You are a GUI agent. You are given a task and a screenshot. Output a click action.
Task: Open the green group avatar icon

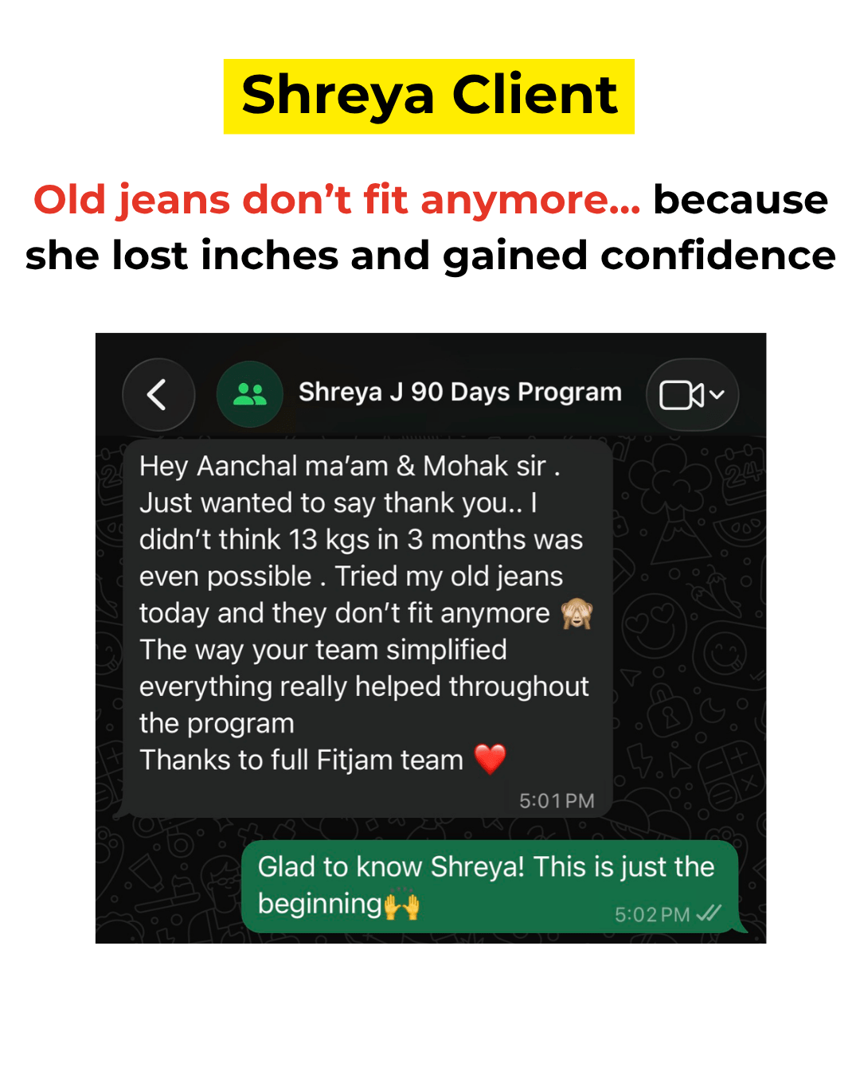pyautogui.click(x=250, y=394)
